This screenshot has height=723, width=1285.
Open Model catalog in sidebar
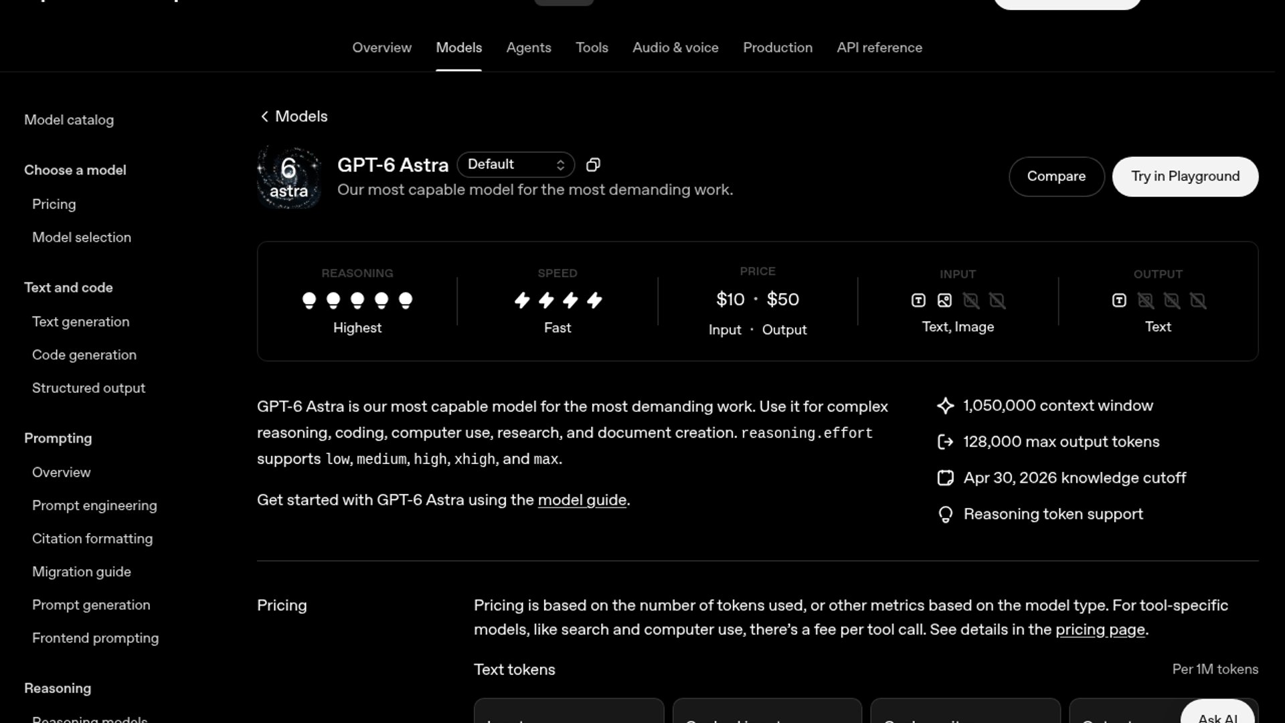pos(69,120)
